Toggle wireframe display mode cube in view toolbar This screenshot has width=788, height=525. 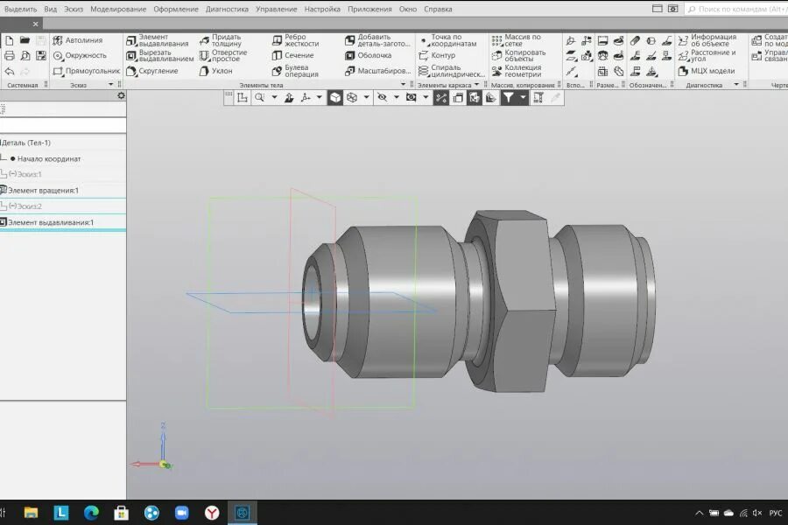pyautogui.click(x=352, y=97)
